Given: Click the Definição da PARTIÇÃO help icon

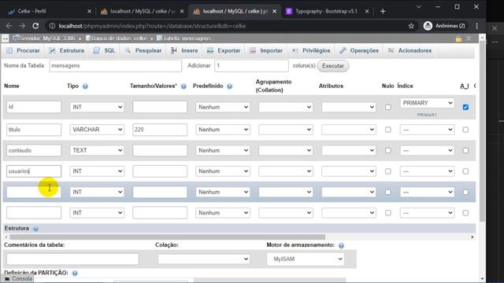Looking at the screenshot, I should point(75,273).
